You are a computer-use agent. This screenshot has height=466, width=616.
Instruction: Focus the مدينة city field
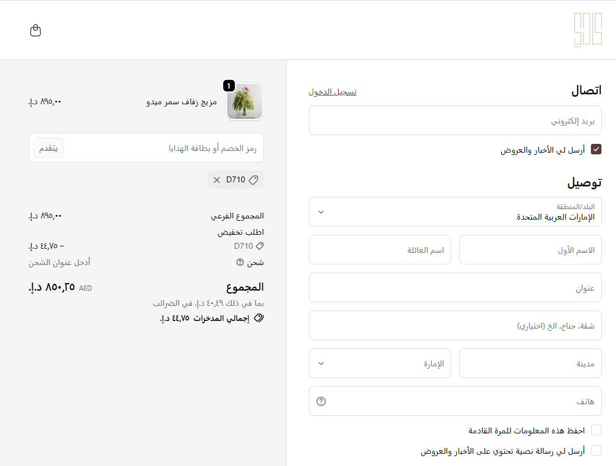(530, 363)
